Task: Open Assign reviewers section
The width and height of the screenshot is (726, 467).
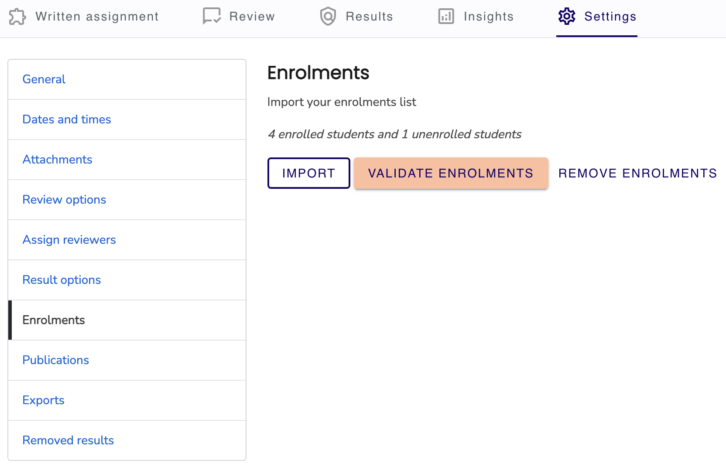Action: click(127, 240)
